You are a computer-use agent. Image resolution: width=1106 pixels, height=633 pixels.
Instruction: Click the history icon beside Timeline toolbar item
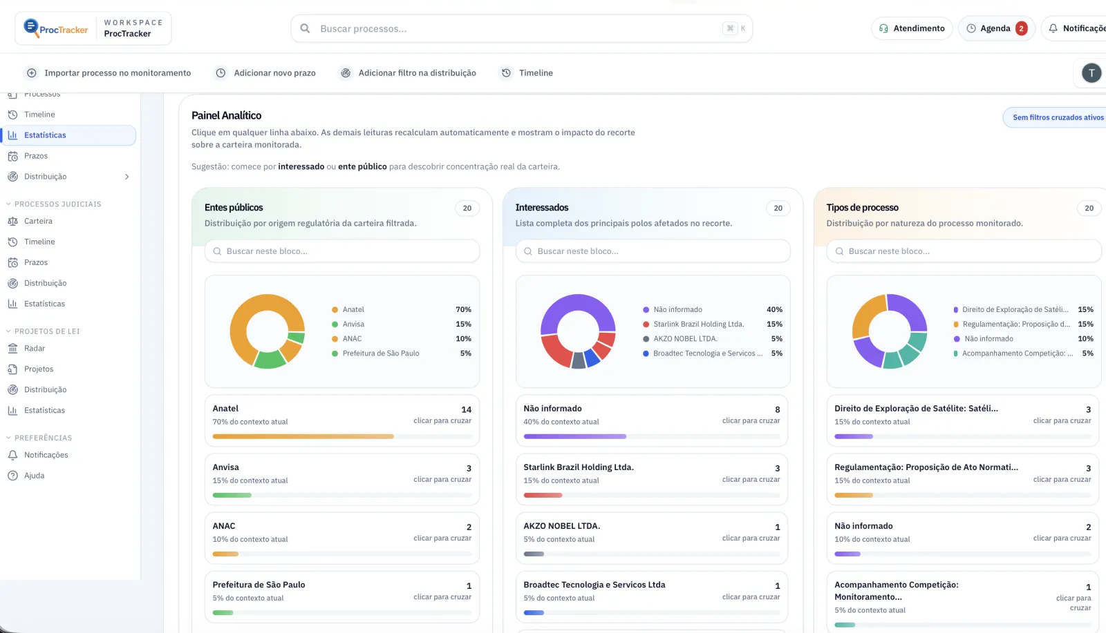tap(507, 73)
